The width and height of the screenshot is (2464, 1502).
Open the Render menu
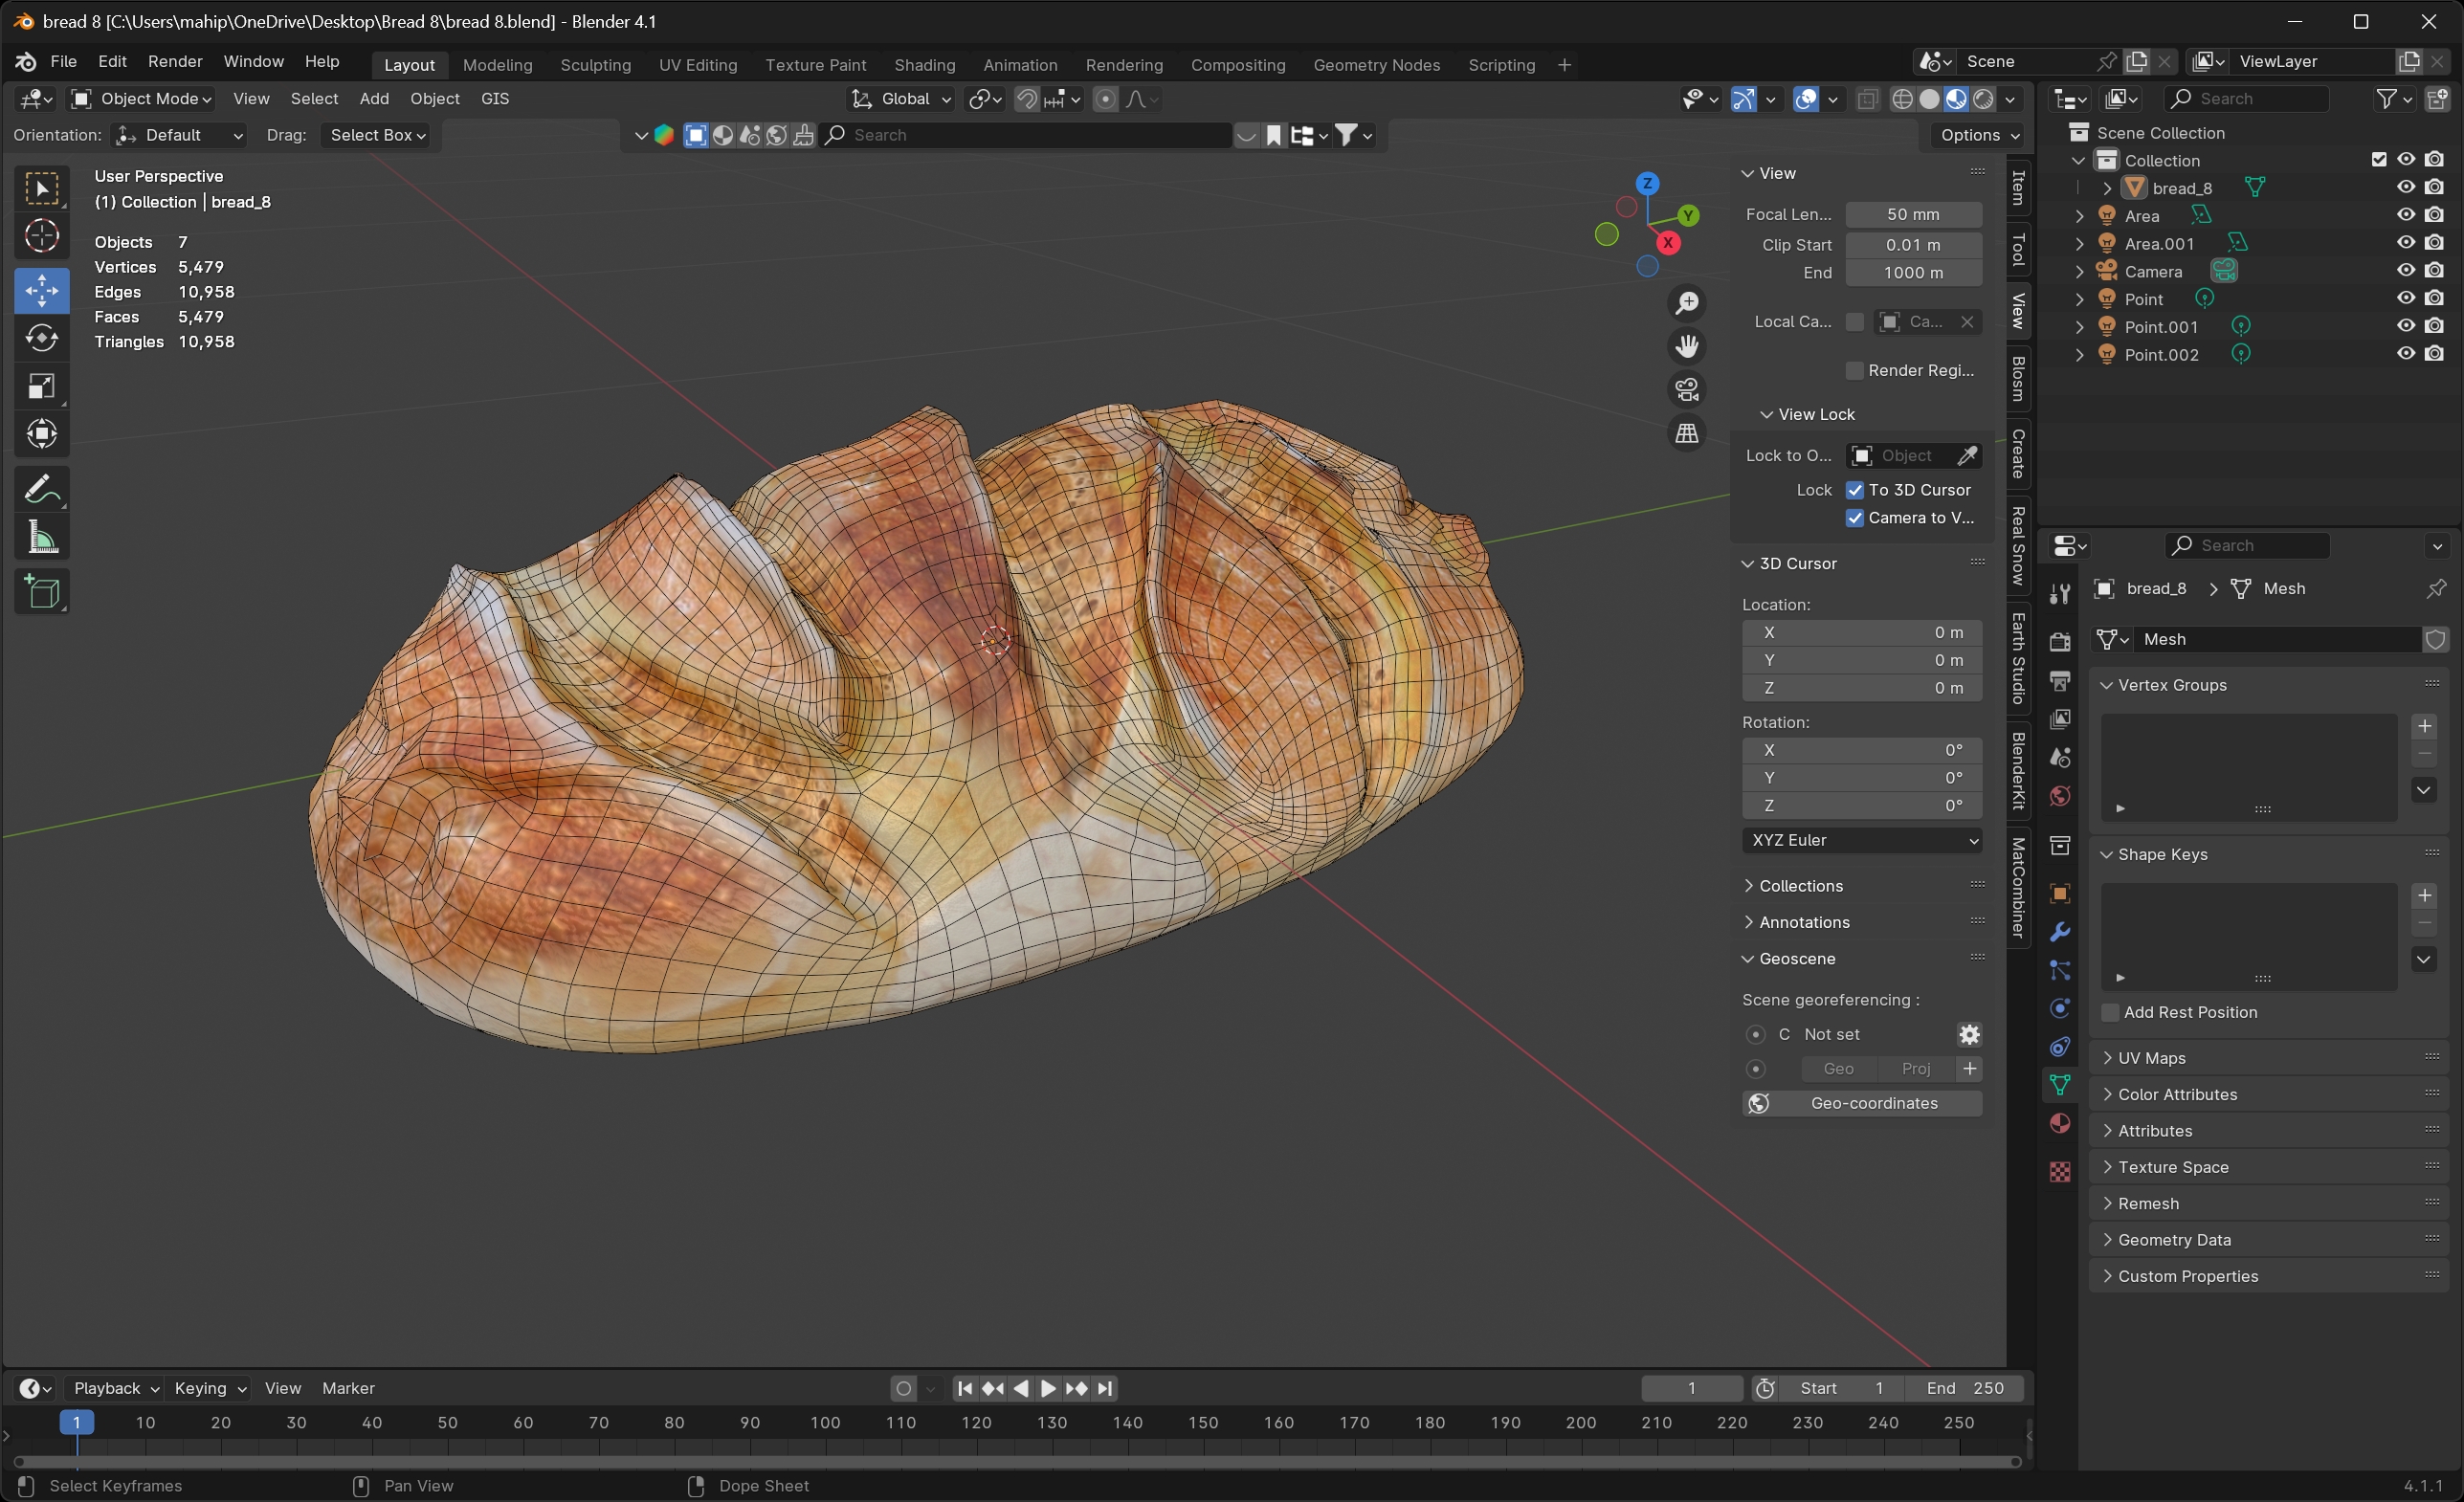click(175, 61)
